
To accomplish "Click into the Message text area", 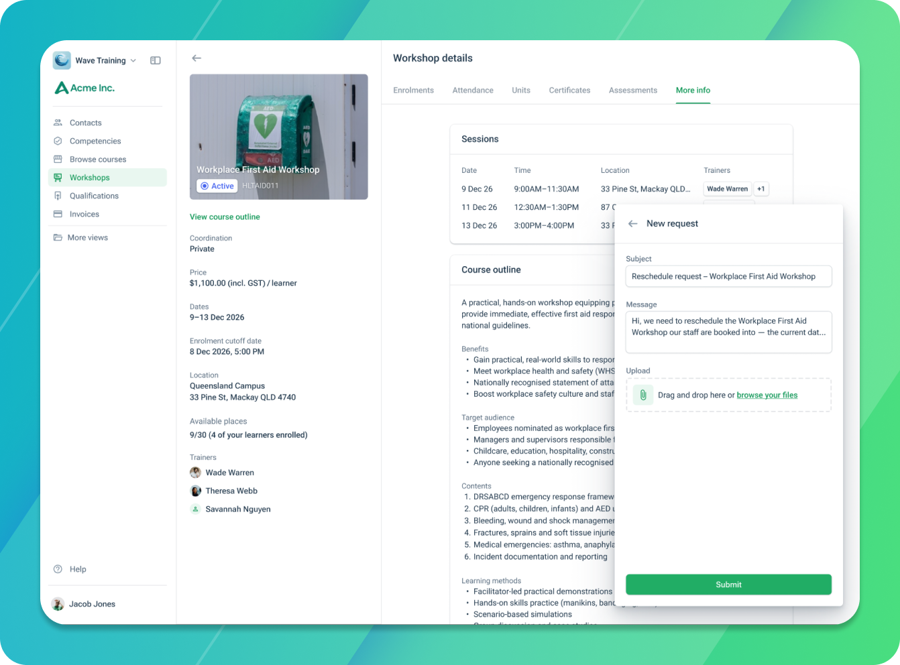I will [728, 332].
